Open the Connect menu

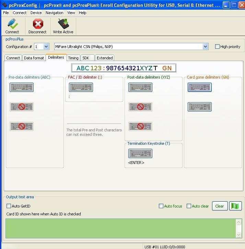(20, 13)
